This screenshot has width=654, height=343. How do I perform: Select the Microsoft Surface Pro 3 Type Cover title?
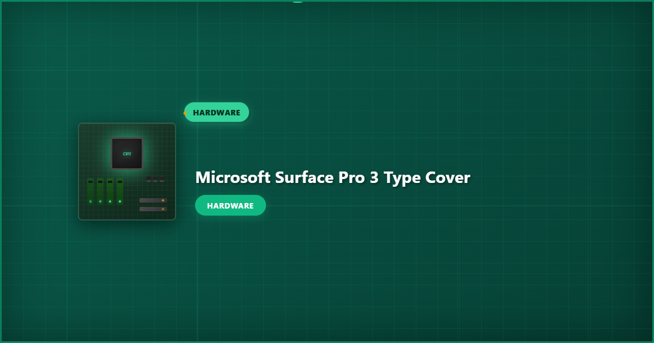click(x=332, y=177)
